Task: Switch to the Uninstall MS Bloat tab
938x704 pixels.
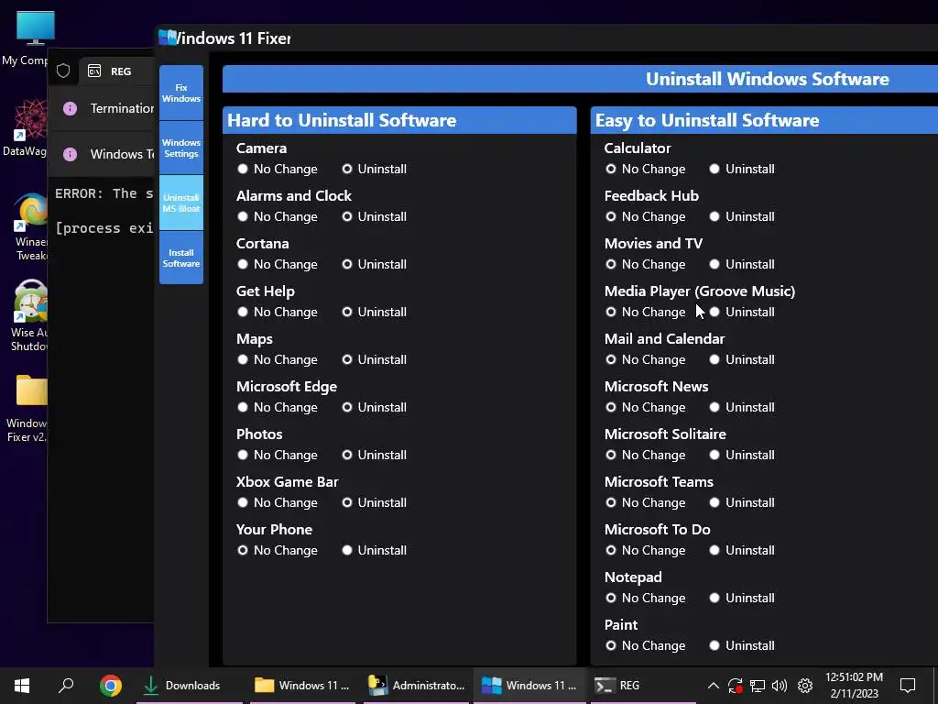Action: pos(181,203)
